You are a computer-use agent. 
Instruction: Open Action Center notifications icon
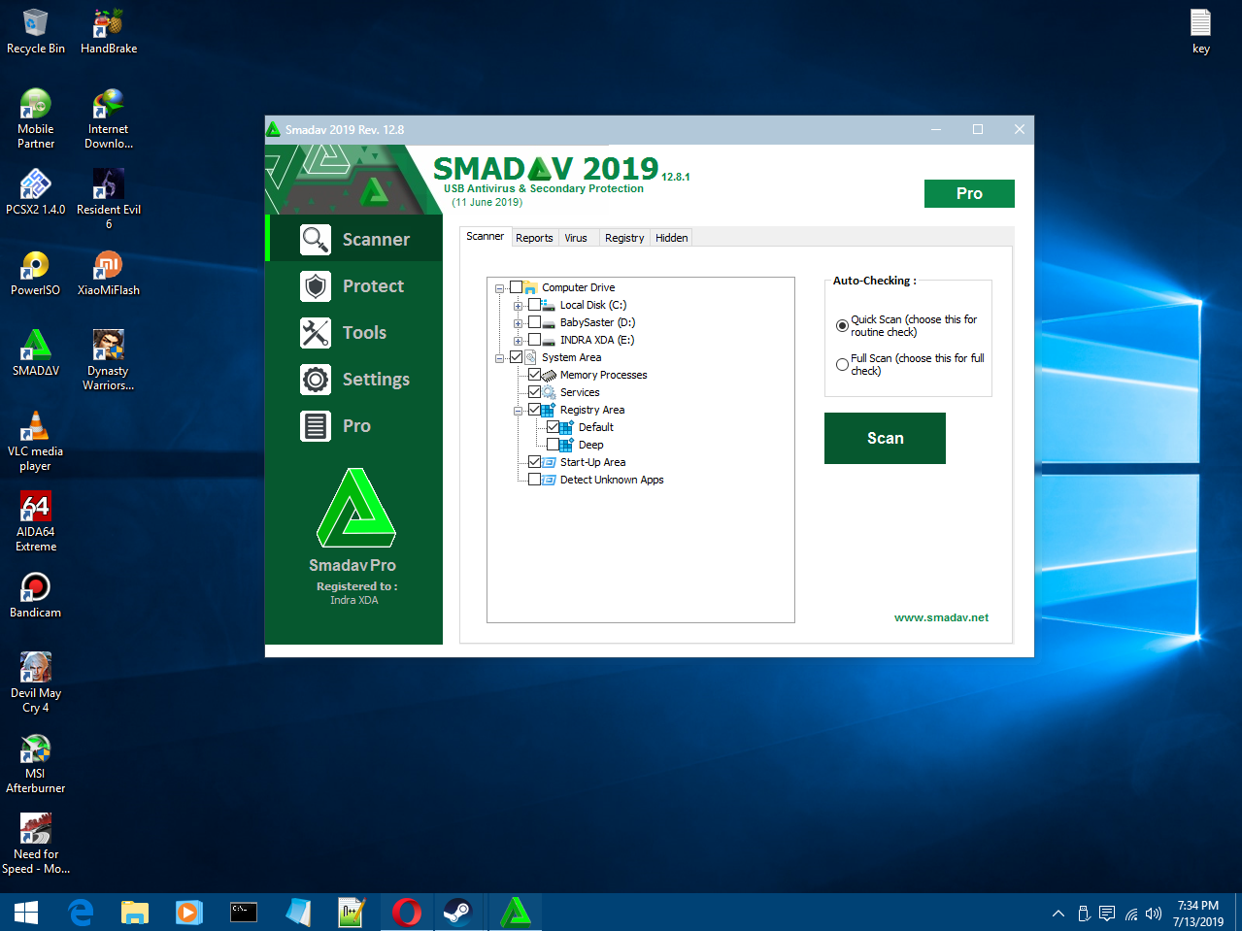(x=1107, y=914)
